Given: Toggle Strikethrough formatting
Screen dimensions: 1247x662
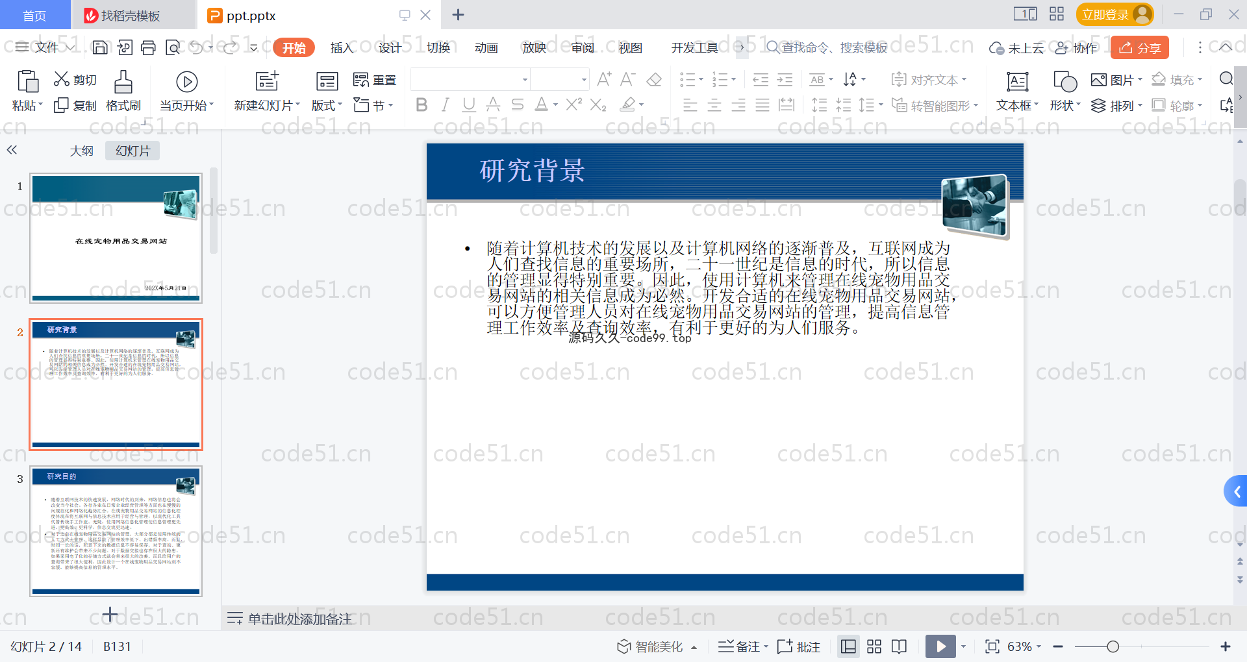Looking at the screenshot, I should 517,104.
